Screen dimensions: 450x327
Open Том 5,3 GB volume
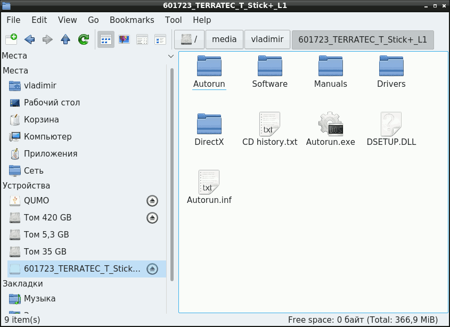point(87,234)
